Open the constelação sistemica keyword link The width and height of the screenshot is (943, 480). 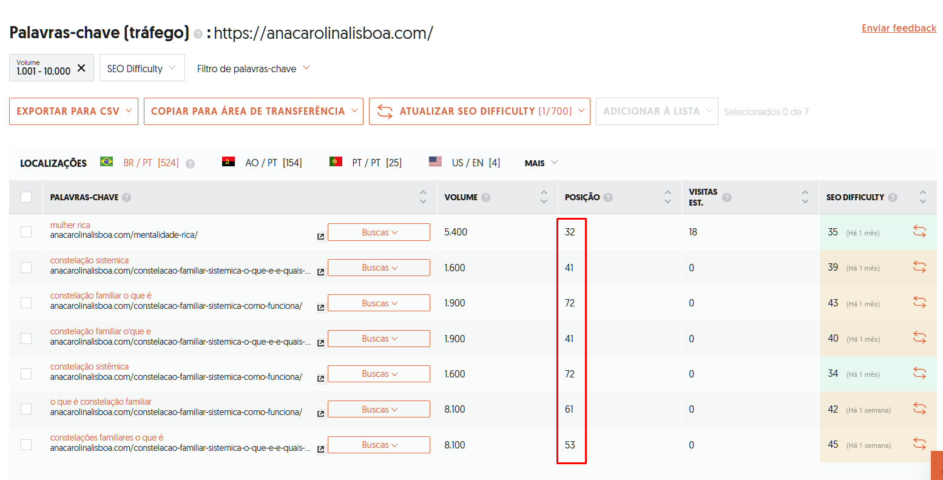tap(89, 260)
